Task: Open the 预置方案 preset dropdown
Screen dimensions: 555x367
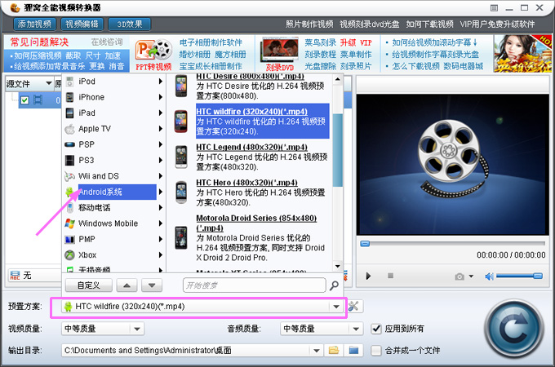Action: tap(336, 307)
